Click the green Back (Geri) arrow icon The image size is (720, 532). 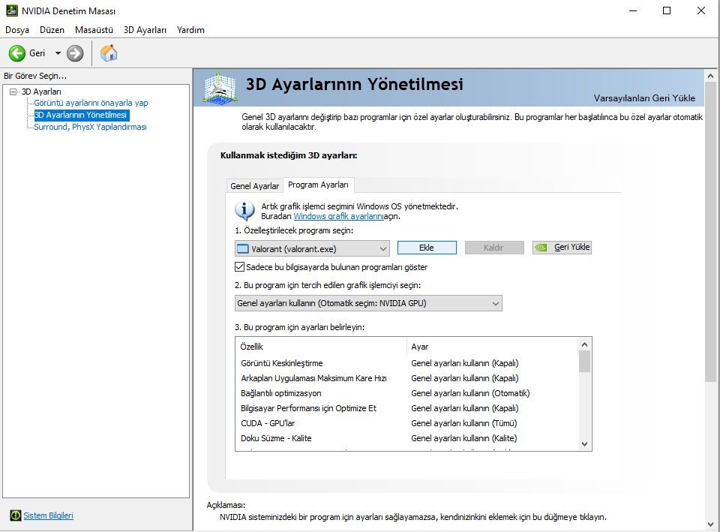(x=17, y=53)
